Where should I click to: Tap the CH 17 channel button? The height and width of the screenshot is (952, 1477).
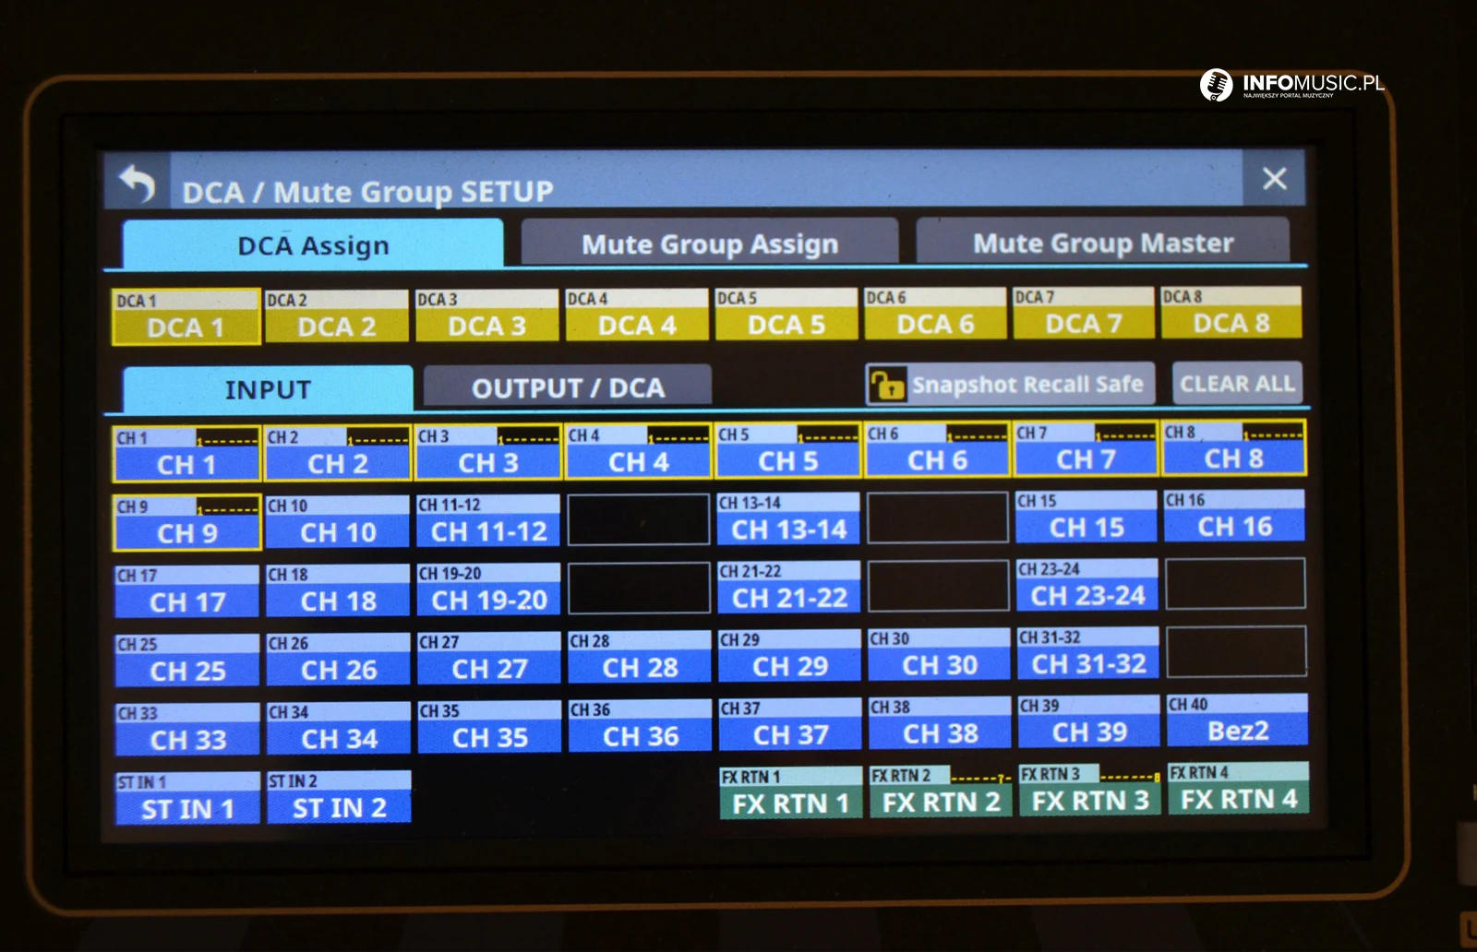click(x=187, y=592)
